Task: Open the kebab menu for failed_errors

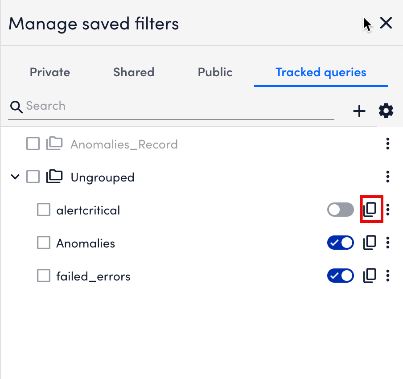Action: pos(387,276)
